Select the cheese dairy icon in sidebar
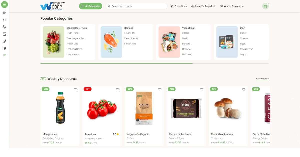This screenshot has height=157, width=300. point(4,34)
